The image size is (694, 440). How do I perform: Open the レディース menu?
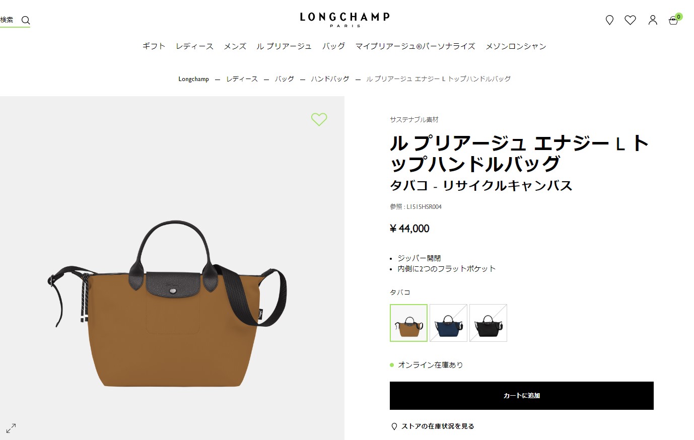point(194,46)
